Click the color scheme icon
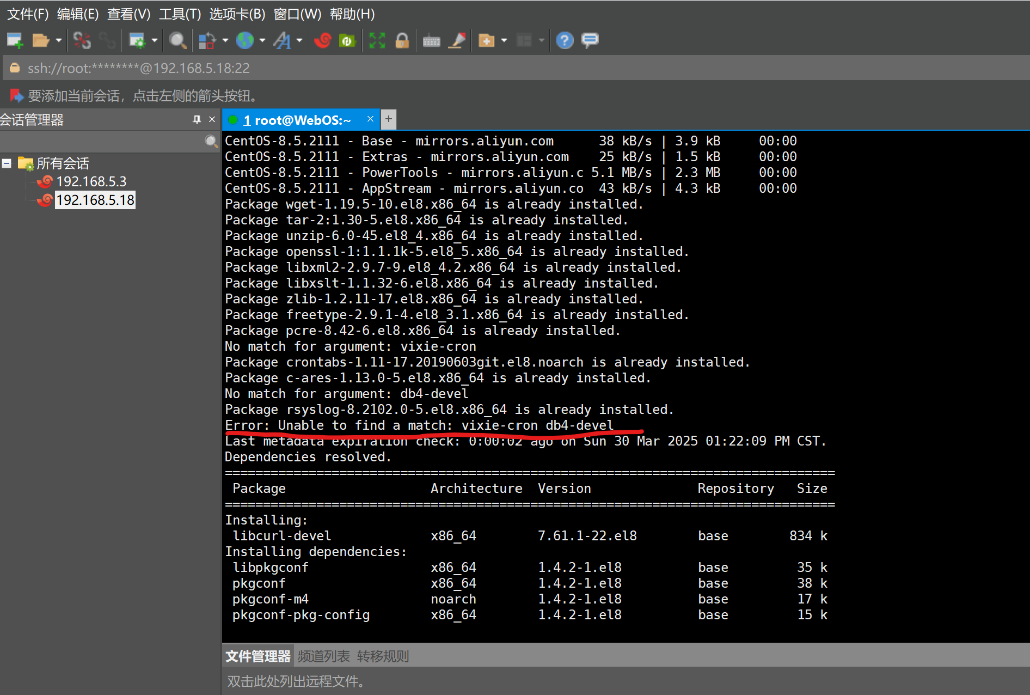This screenshot has height=695, width=1030. point(207,40)
